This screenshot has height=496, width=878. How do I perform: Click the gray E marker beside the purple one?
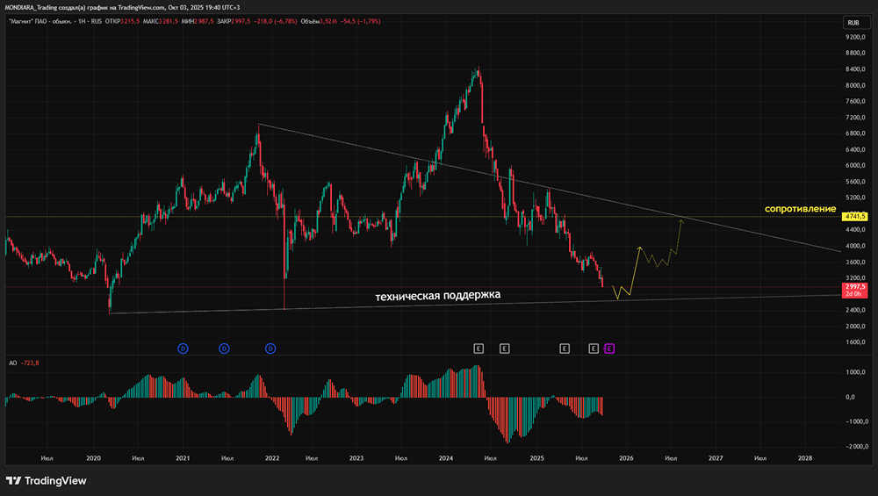point(594,349)
